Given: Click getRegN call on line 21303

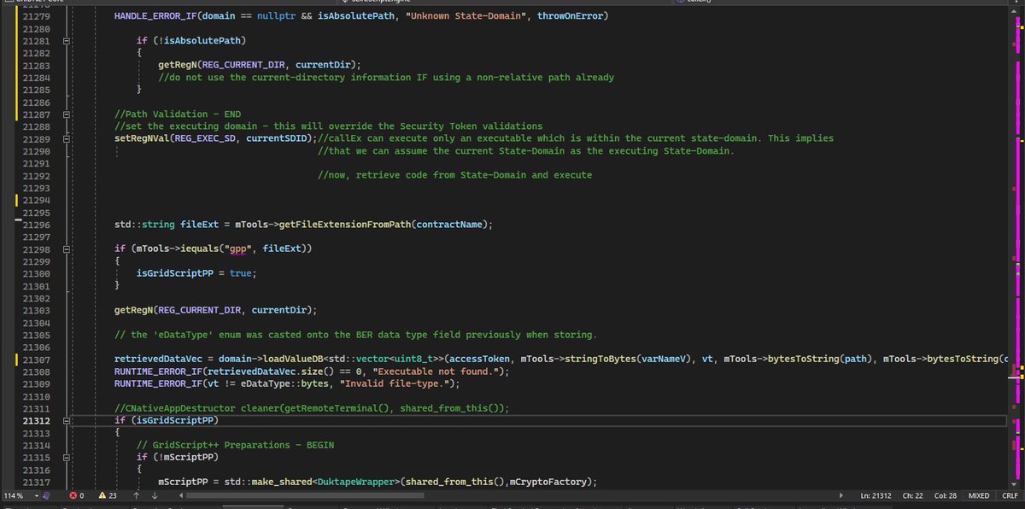Looking at the screenshot, I should pos(134,311).
